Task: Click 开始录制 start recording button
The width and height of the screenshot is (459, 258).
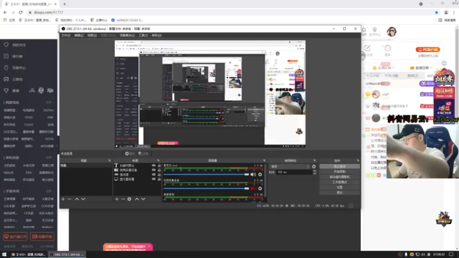Action: (339, 171)
